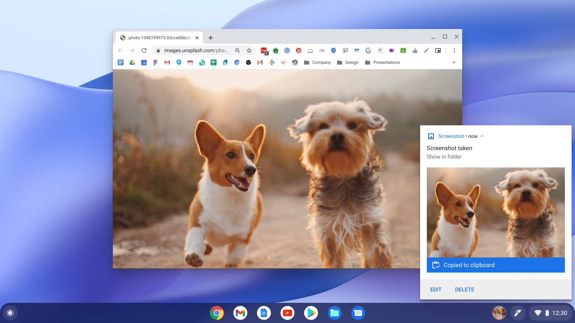Open the Design bookmarks folder
Viewport: 575px width, 323px height.
click(348, 62)
